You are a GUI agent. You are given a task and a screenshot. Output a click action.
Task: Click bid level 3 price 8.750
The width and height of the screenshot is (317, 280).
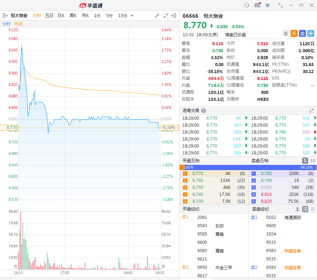pos(198,187)
